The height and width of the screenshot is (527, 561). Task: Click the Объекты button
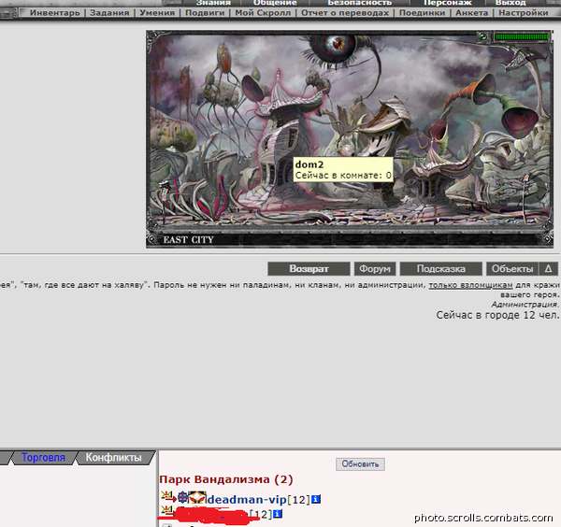pyautogui.click(x=512, y=269)
